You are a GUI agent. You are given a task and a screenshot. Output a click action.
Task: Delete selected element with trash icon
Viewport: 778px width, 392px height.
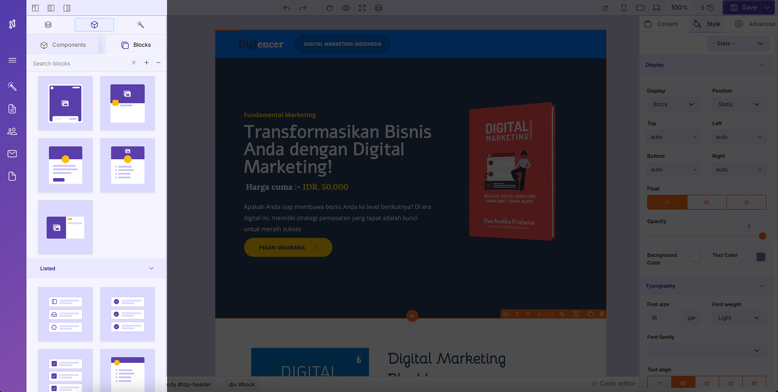tap(602, 314)
